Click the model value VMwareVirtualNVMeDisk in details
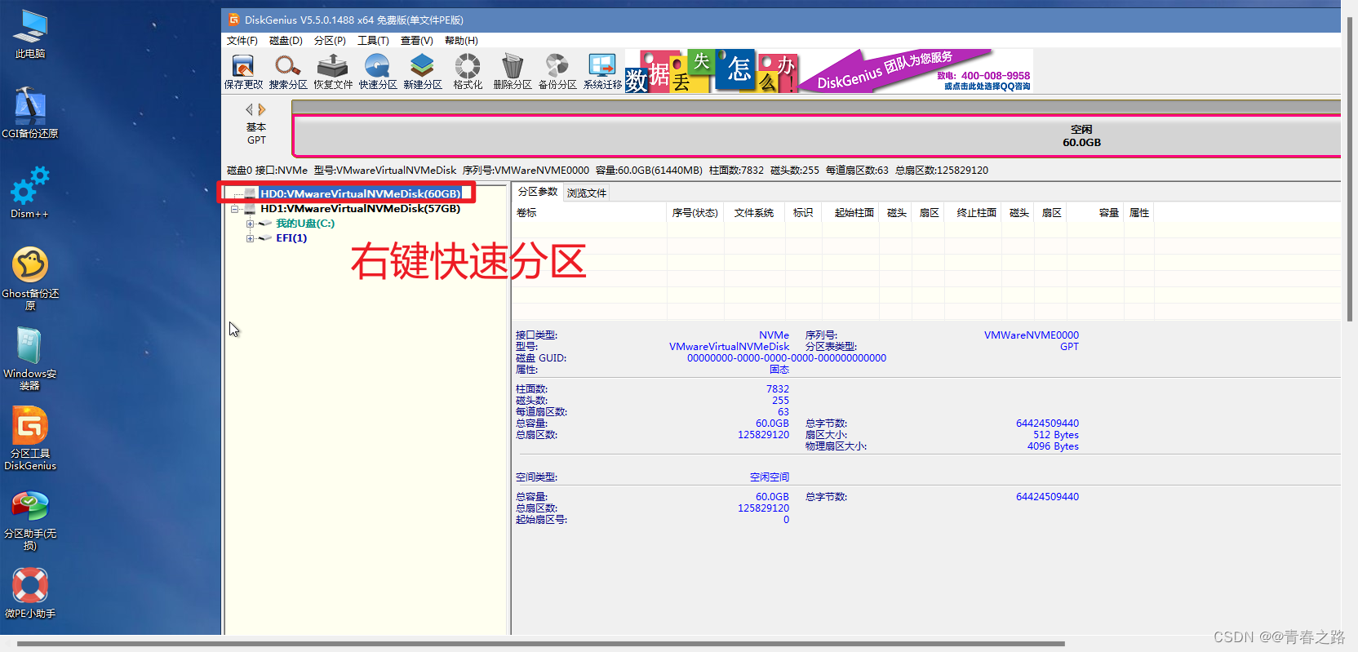 click(730, 347)
